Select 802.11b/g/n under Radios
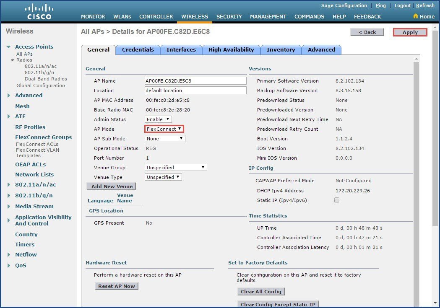This screenshot has width=440, height=308. click(39, 72)
